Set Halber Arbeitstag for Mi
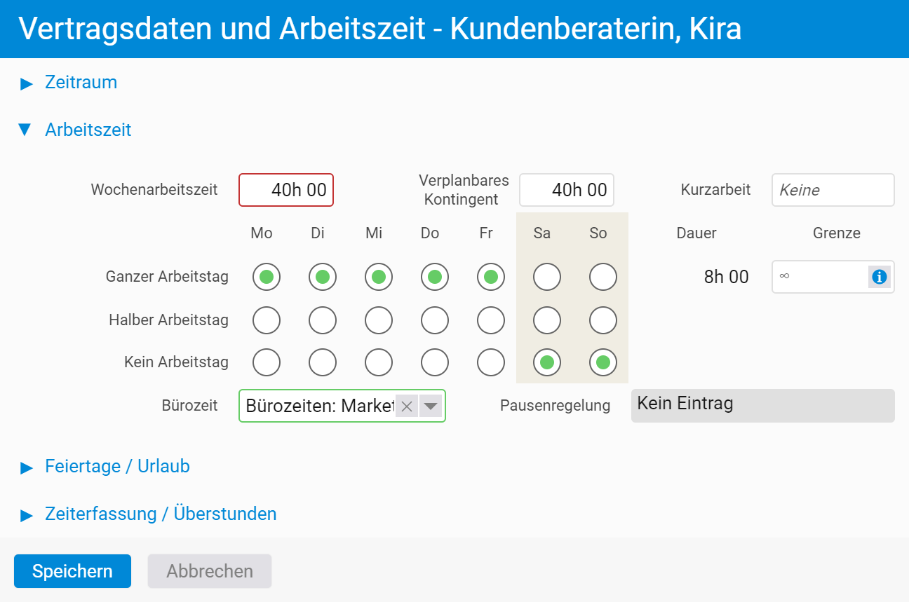Screen dimensions: 909x602 [379, 320]
